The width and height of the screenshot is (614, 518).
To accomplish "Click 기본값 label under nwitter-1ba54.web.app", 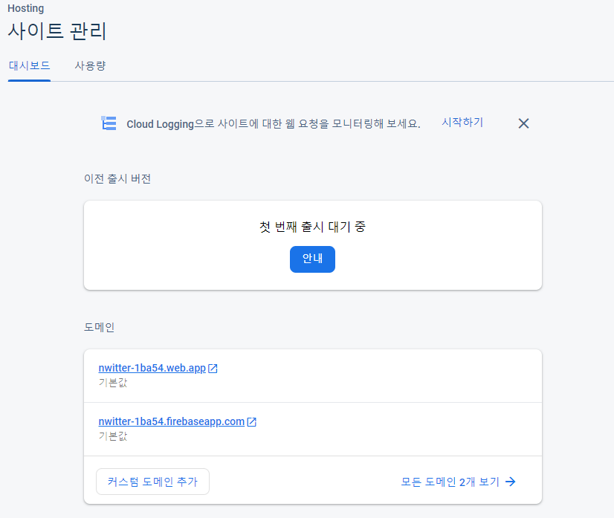I will click(113, 383).
